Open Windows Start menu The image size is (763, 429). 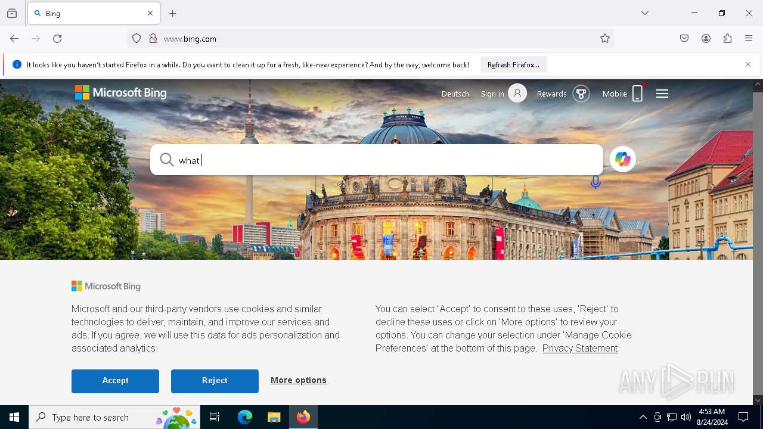[14, 417]
